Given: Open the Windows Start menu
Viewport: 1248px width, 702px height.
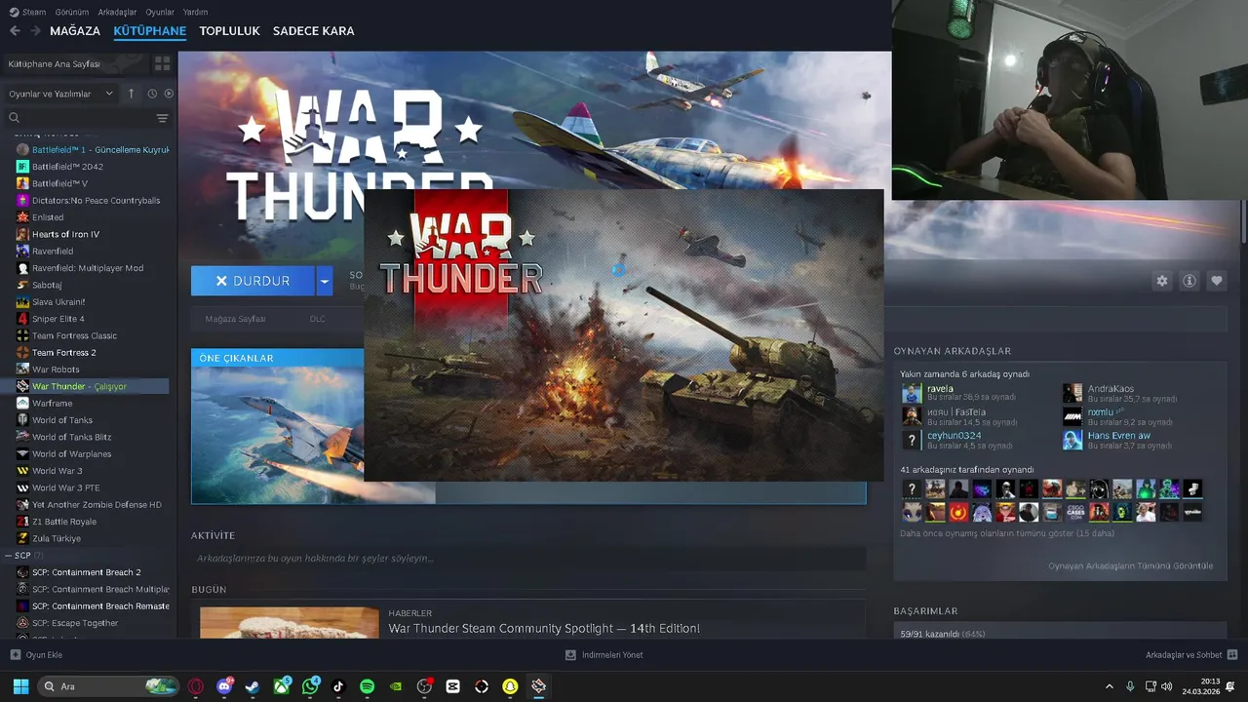Looking at the screenshot, I should [20, 686].
